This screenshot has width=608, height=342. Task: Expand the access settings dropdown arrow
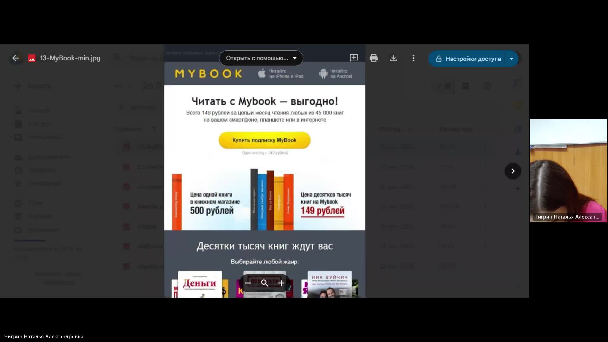click(x=511, y=59)
